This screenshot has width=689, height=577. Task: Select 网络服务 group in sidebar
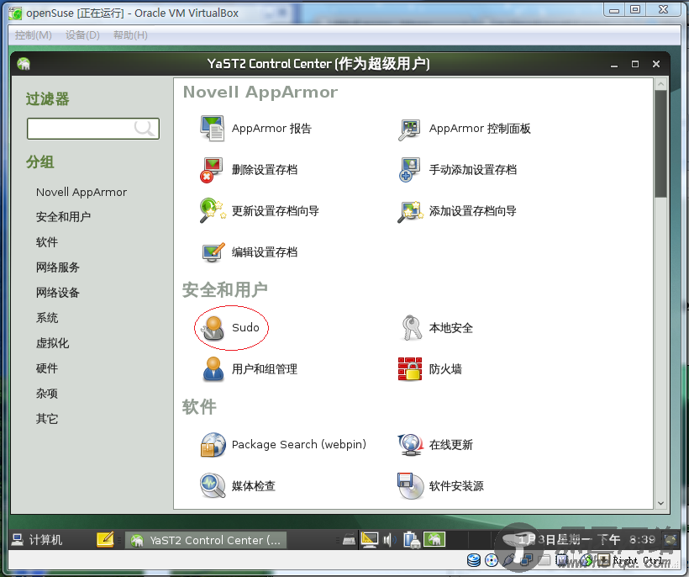click(58, 267)
